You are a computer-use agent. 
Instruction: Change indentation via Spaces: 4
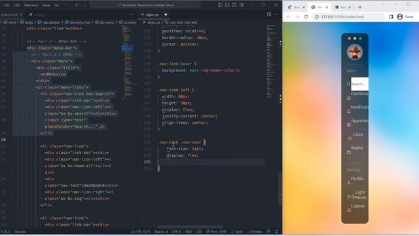[x=161, y=231]
